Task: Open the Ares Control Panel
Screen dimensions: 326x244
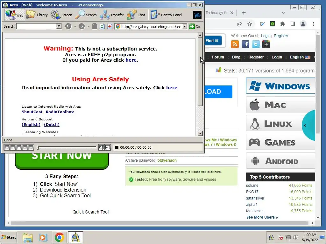Action: coord(166,15)
